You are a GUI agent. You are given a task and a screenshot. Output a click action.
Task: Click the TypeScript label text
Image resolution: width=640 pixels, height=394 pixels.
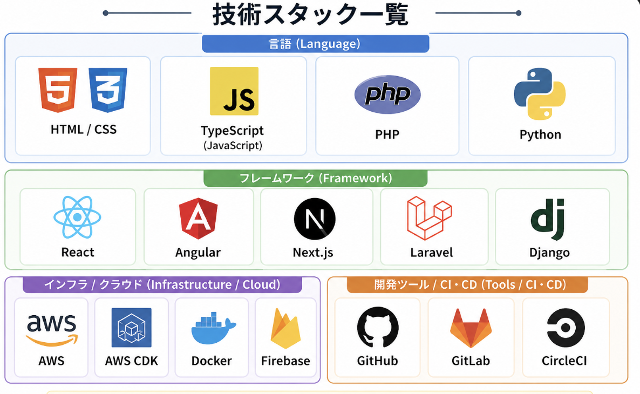[232, 131]
